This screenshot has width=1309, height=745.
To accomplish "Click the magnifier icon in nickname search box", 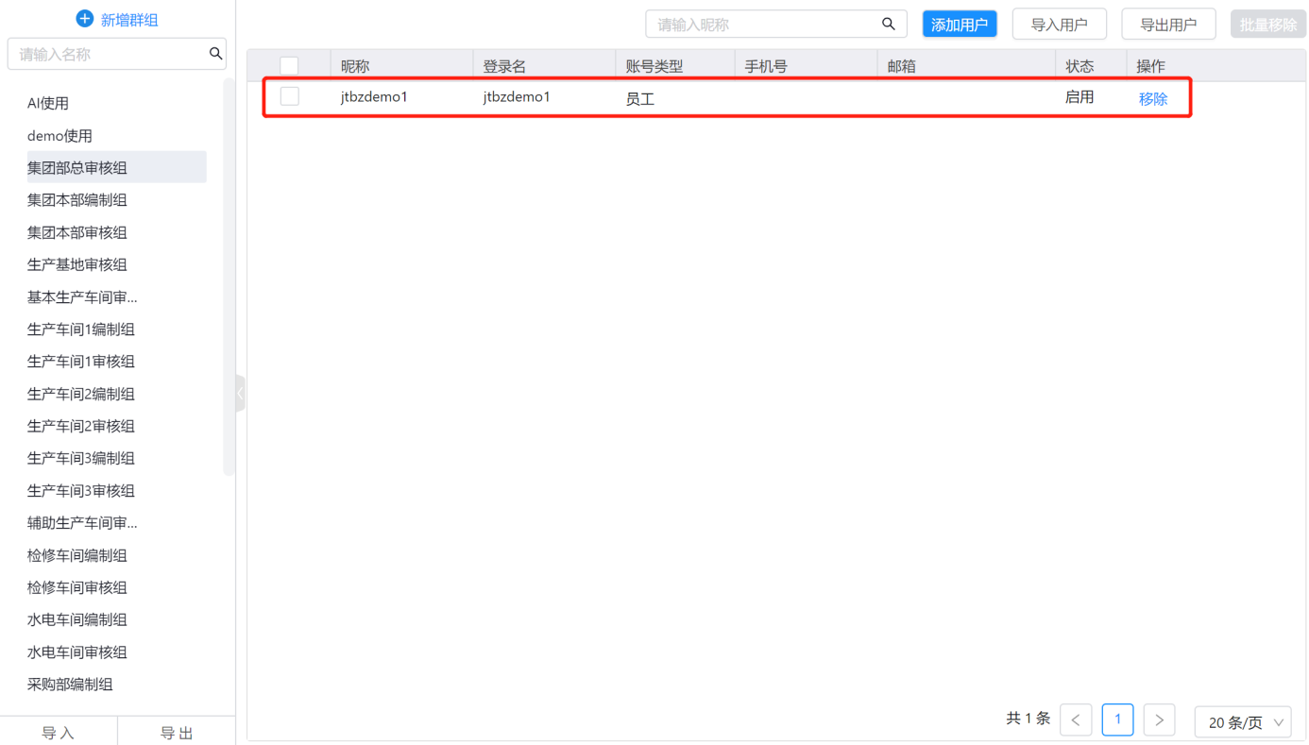I will pos(888,25).
